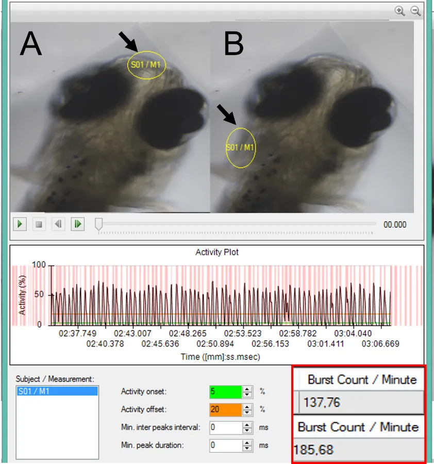Viewport: 434px width, 464px height.
Task: Decrease Min. inter peaks interval value
Action: pyautogui.click(x=247, y=431)
